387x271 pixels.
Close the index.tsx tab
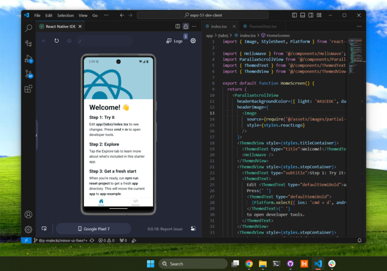pyautogui.click(x=234, y=26)
